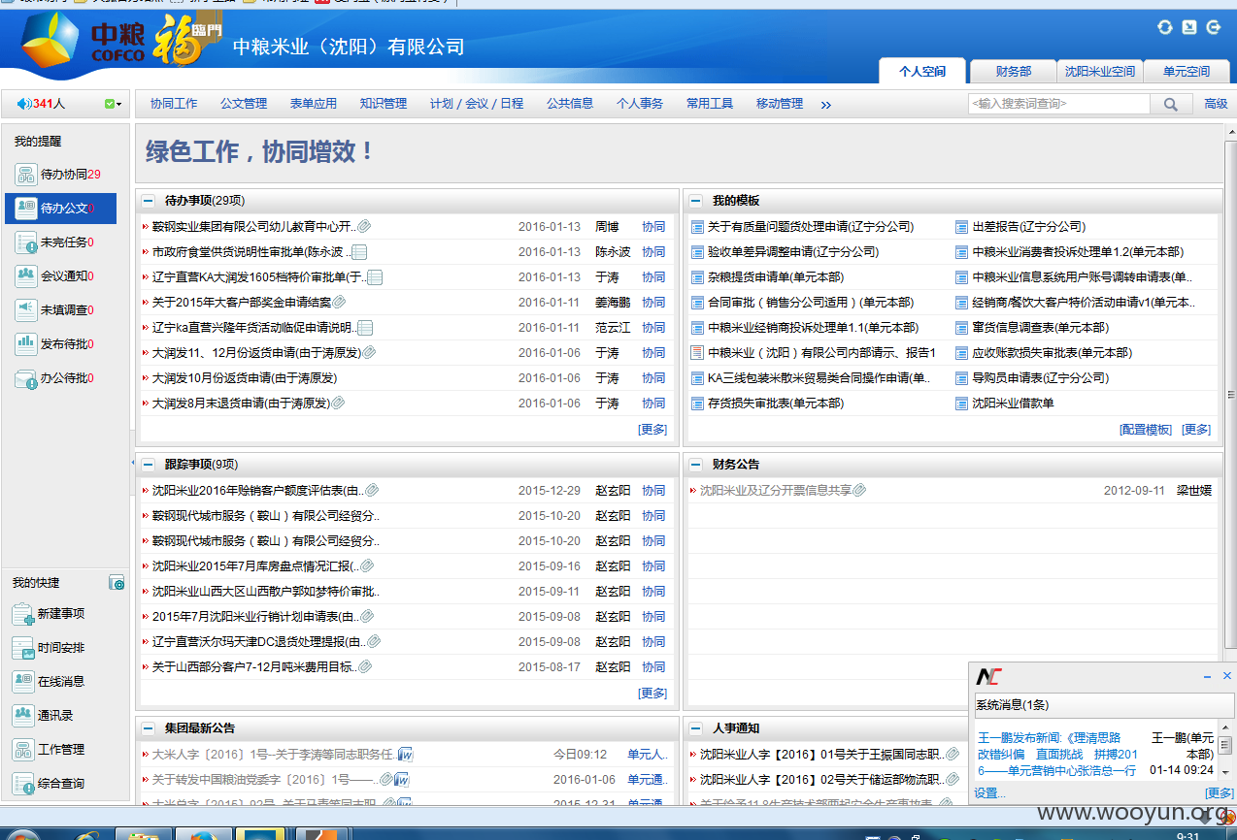This screenshot has height=840, width=1237.
Task: Click the search keyword input field
Action: 1059,104
